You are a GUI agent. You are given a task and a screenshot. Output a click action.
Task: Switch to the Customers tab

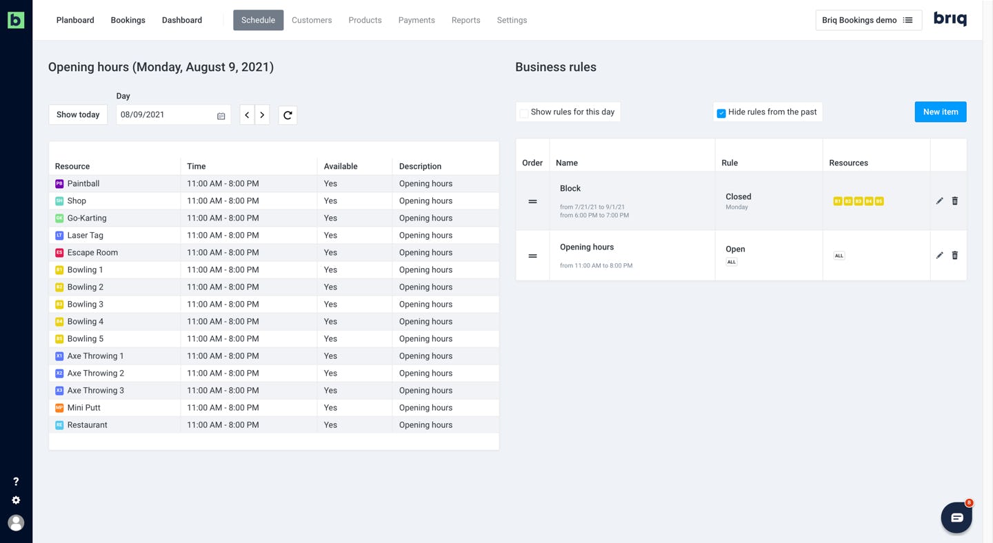[312, 20]
